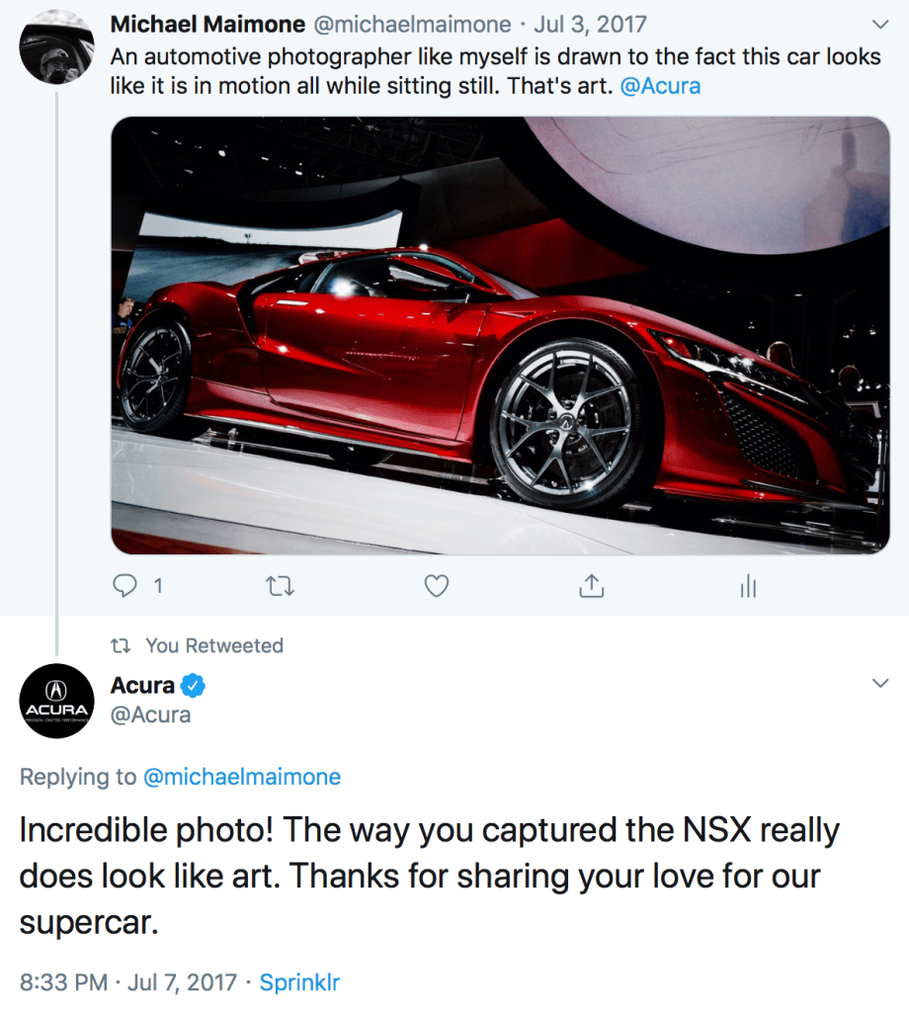Like the tweet with the heart icon
Image resolution: width=909 pixels, height=1012 pixels.
coord(436,586)
